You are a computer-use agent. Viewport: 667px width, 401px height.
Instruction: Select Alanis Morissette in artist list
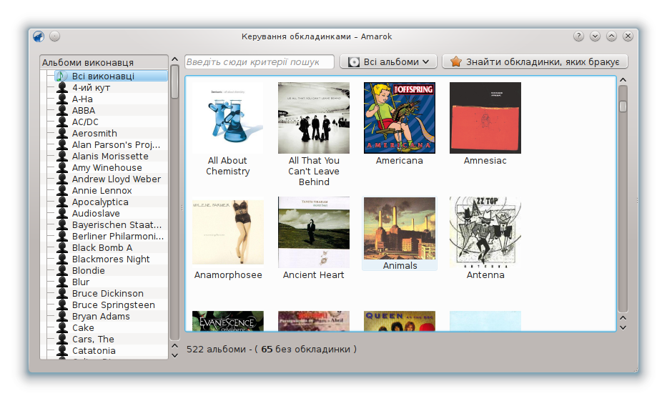point(110,157)
